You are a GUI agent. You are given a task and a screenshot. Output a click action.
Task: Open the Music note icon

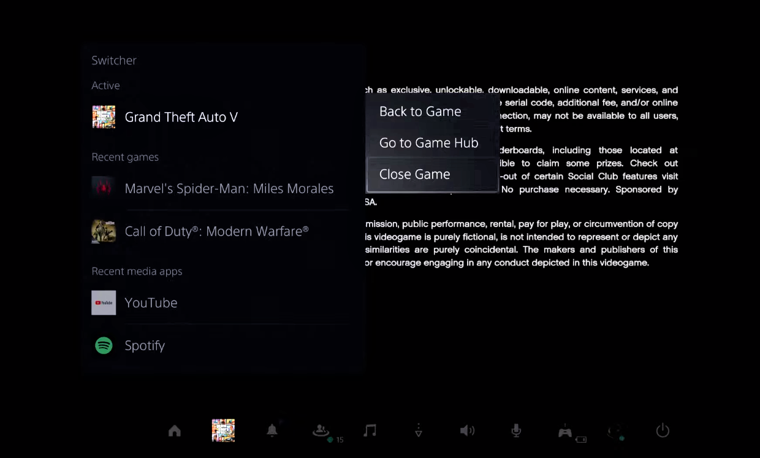(x=370, y=430)
